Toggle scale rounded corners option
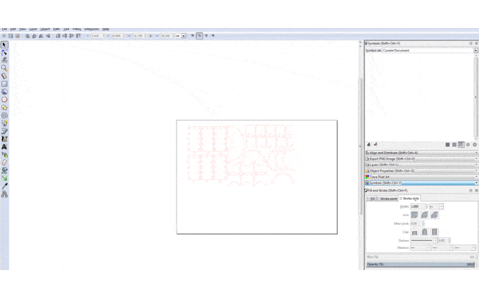Image resolution: width=479 pixels, height=298 pixels. coord(200,35)
